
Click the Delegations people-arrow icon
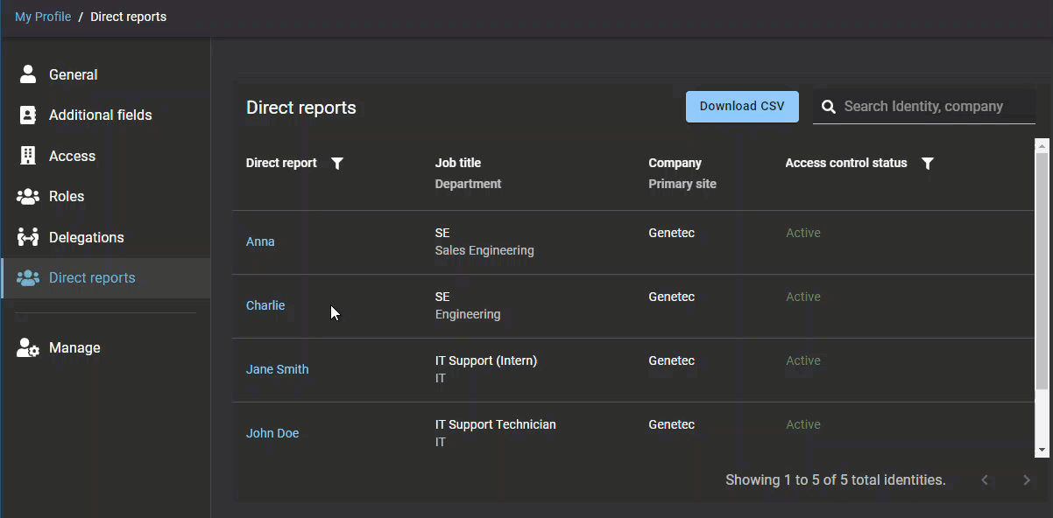pos(28,237)
